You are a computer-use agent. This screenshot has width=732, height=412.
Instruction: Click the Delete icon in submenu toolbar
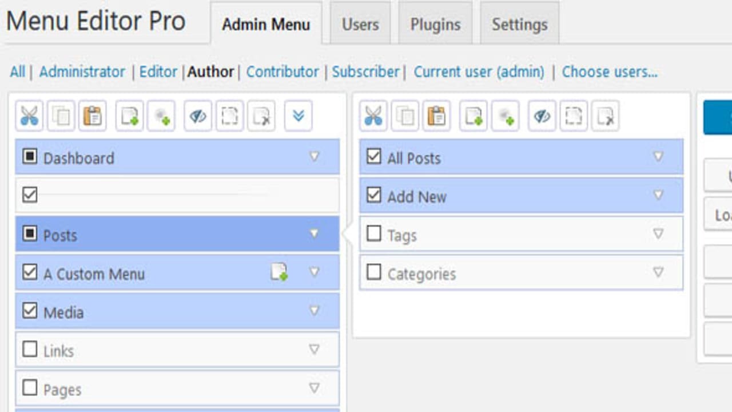click(x=605, y=116)
